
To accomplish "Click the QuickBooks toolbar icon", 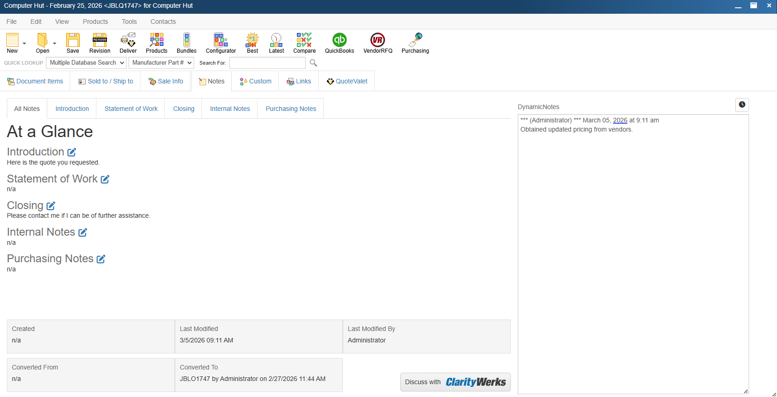I will click(339, 43).
